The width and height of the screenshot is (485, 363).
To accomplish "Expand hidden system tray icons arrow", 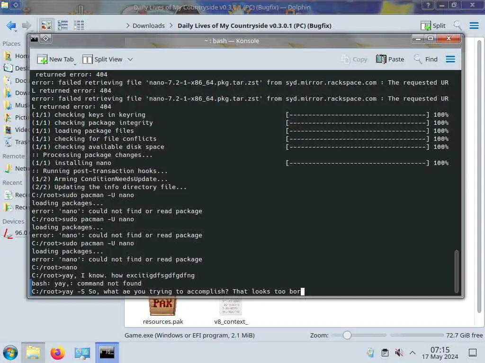I will tap(413, 353).
